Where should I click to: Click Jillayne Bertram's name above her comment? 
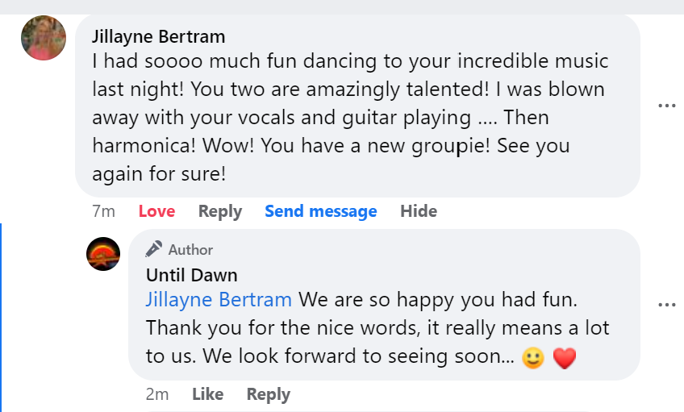pyautogui.click(x=158, y=36)
